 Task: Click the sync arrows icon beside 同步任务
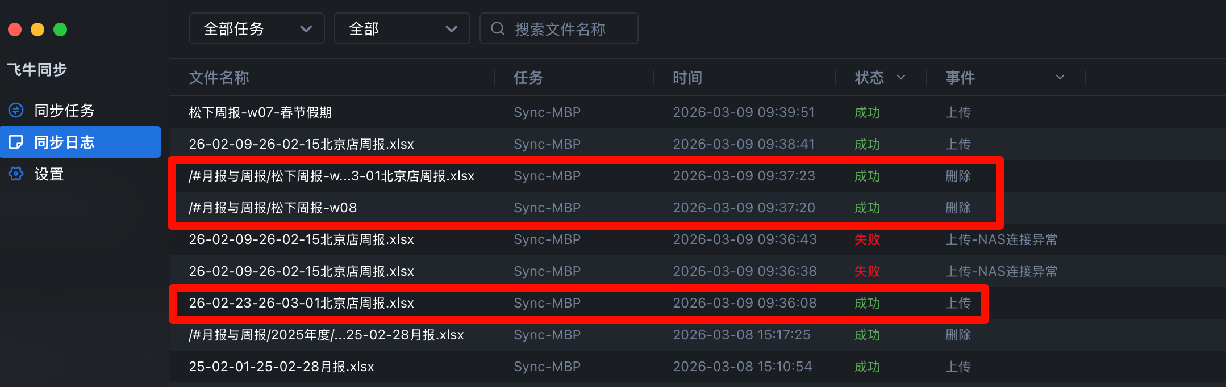15,110
